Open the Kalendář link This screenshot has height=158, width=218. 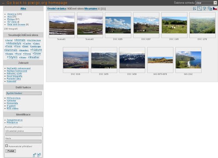pos(11,81)
